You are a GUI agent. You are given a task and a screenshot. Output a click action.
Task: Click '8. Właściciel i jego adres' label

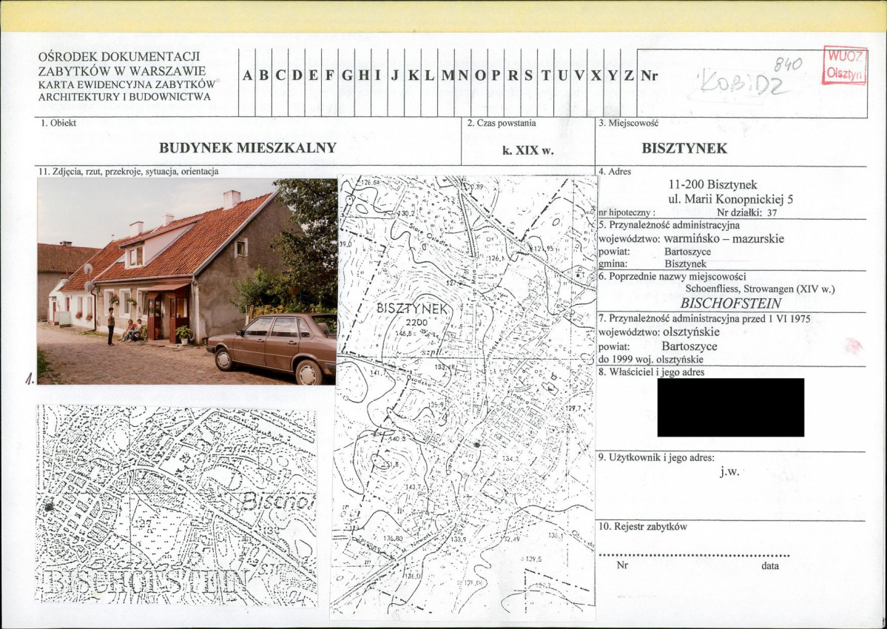(x=652, y=372)
